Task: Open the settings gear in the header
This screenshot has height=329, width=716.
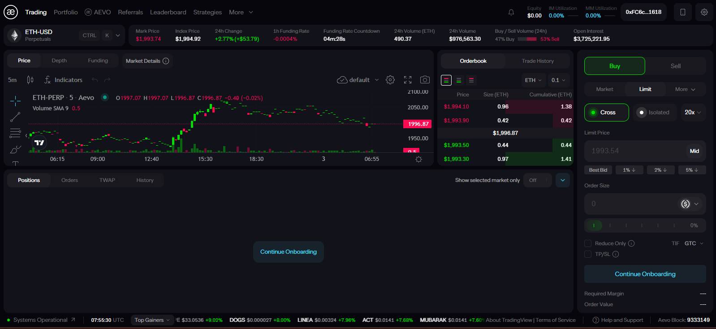Action: click(704, 12)
